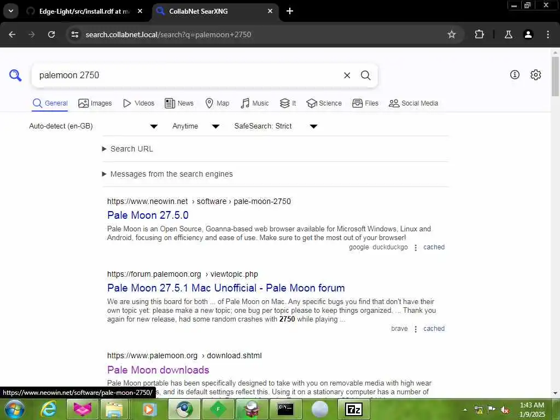Switch to the Social Media category
The height and width of the screenshot is (420, 560).
click(413, 103)
